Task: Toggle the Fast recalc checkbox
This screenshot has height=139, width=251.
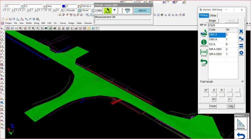Action: coord(242,81)
